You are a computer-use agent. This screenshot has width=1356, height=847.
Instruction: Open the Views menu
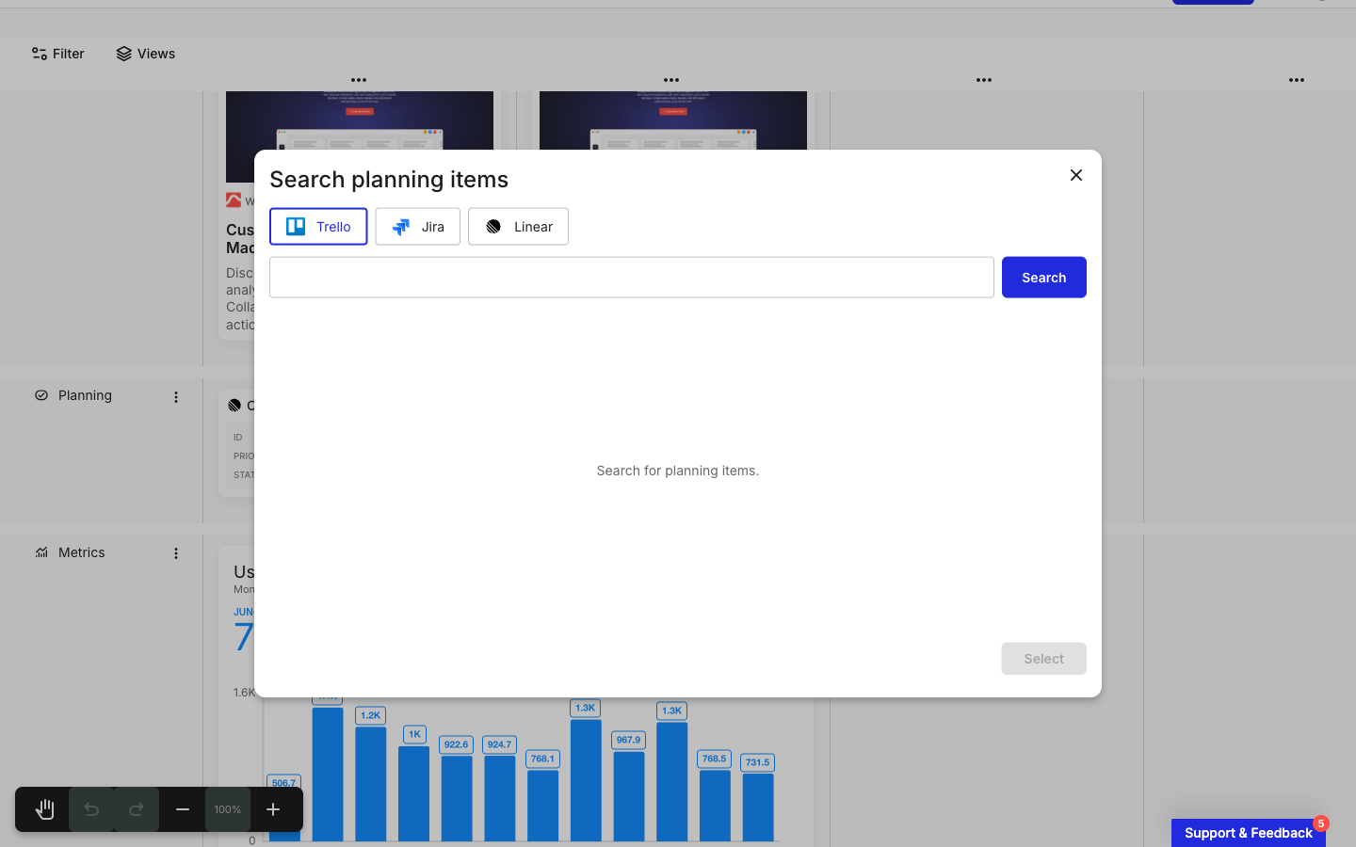(x=146, y=54)
